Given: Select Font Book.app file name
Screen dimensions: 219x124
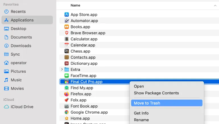Looking at the screenshot, I should point(84,106).
